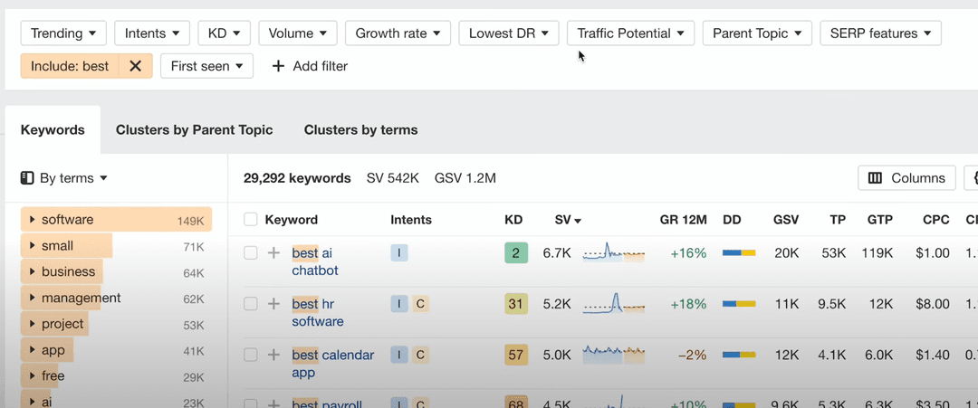The image size is (978, 408).
Task: Check the box for 'best ai chatbot'
Action: [x=251, y=253]
